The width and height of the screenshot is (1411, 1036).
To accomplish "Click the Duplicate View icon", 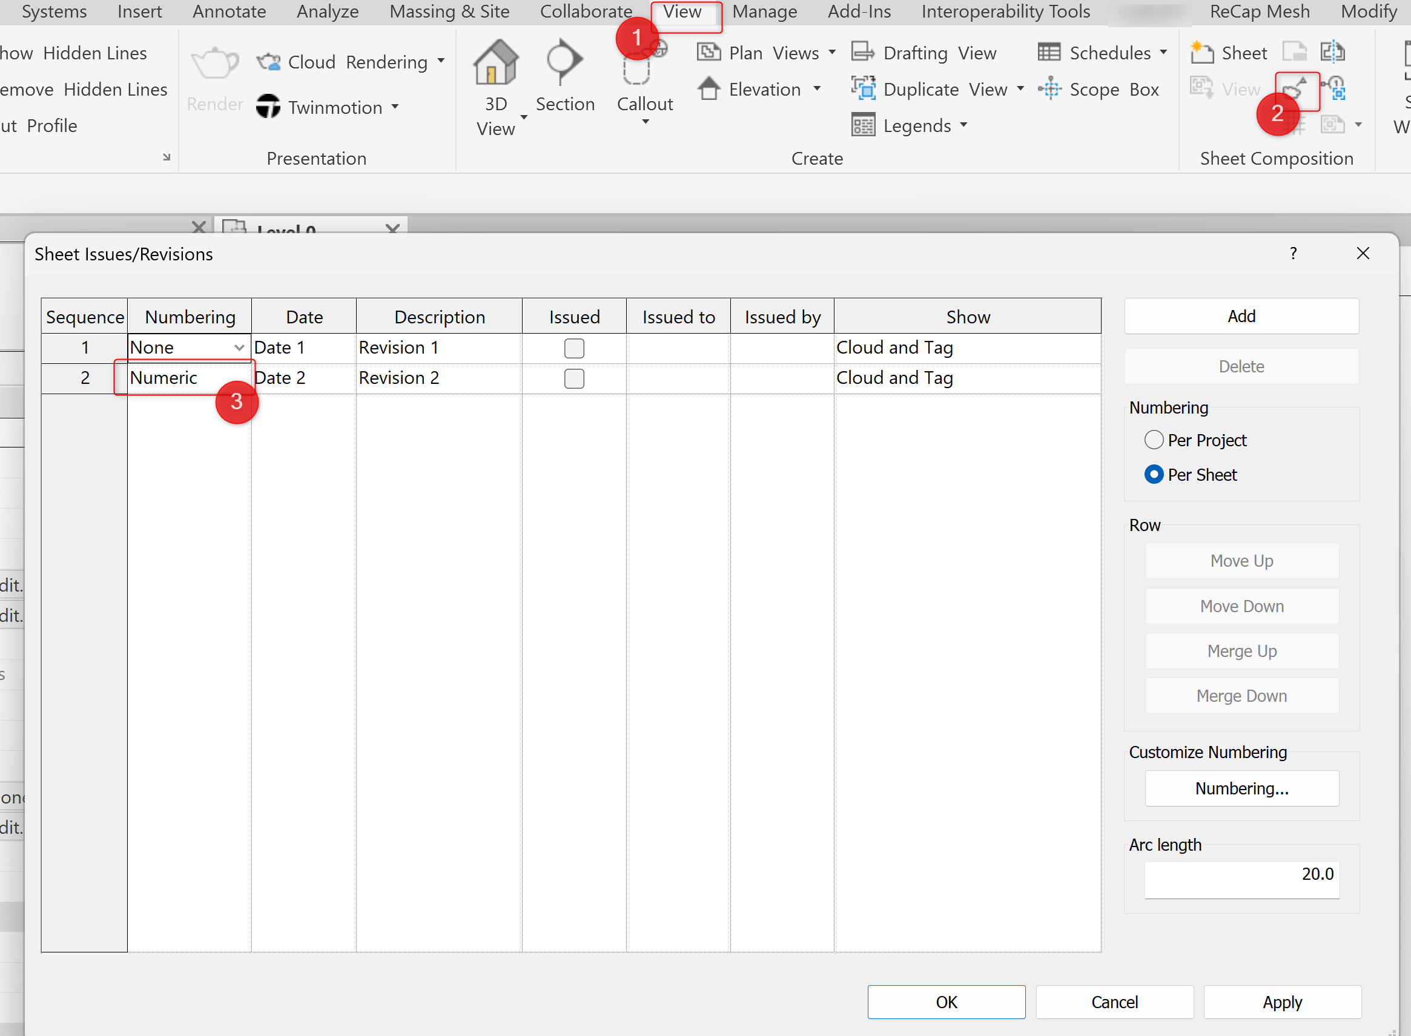I will point(863,88).
